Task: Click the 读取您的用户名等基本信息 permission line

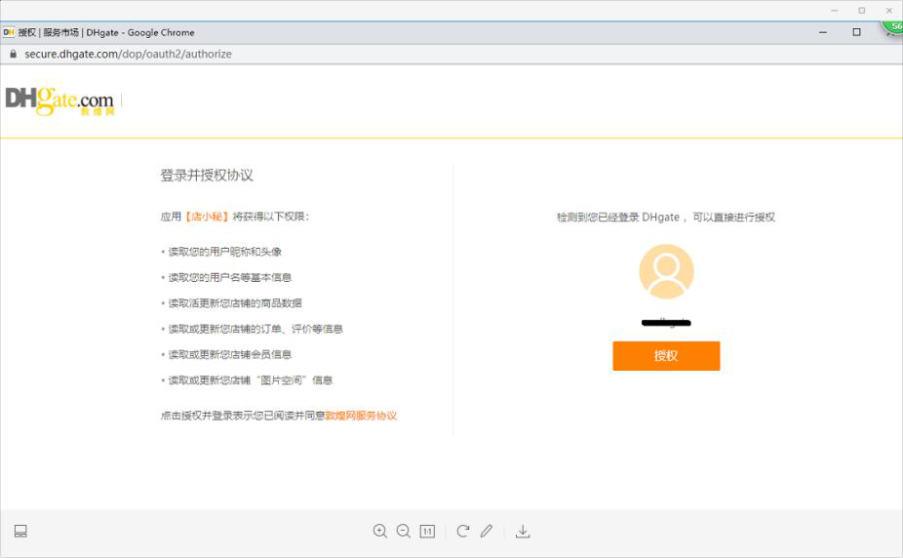Action: click(x=230, y=278)
